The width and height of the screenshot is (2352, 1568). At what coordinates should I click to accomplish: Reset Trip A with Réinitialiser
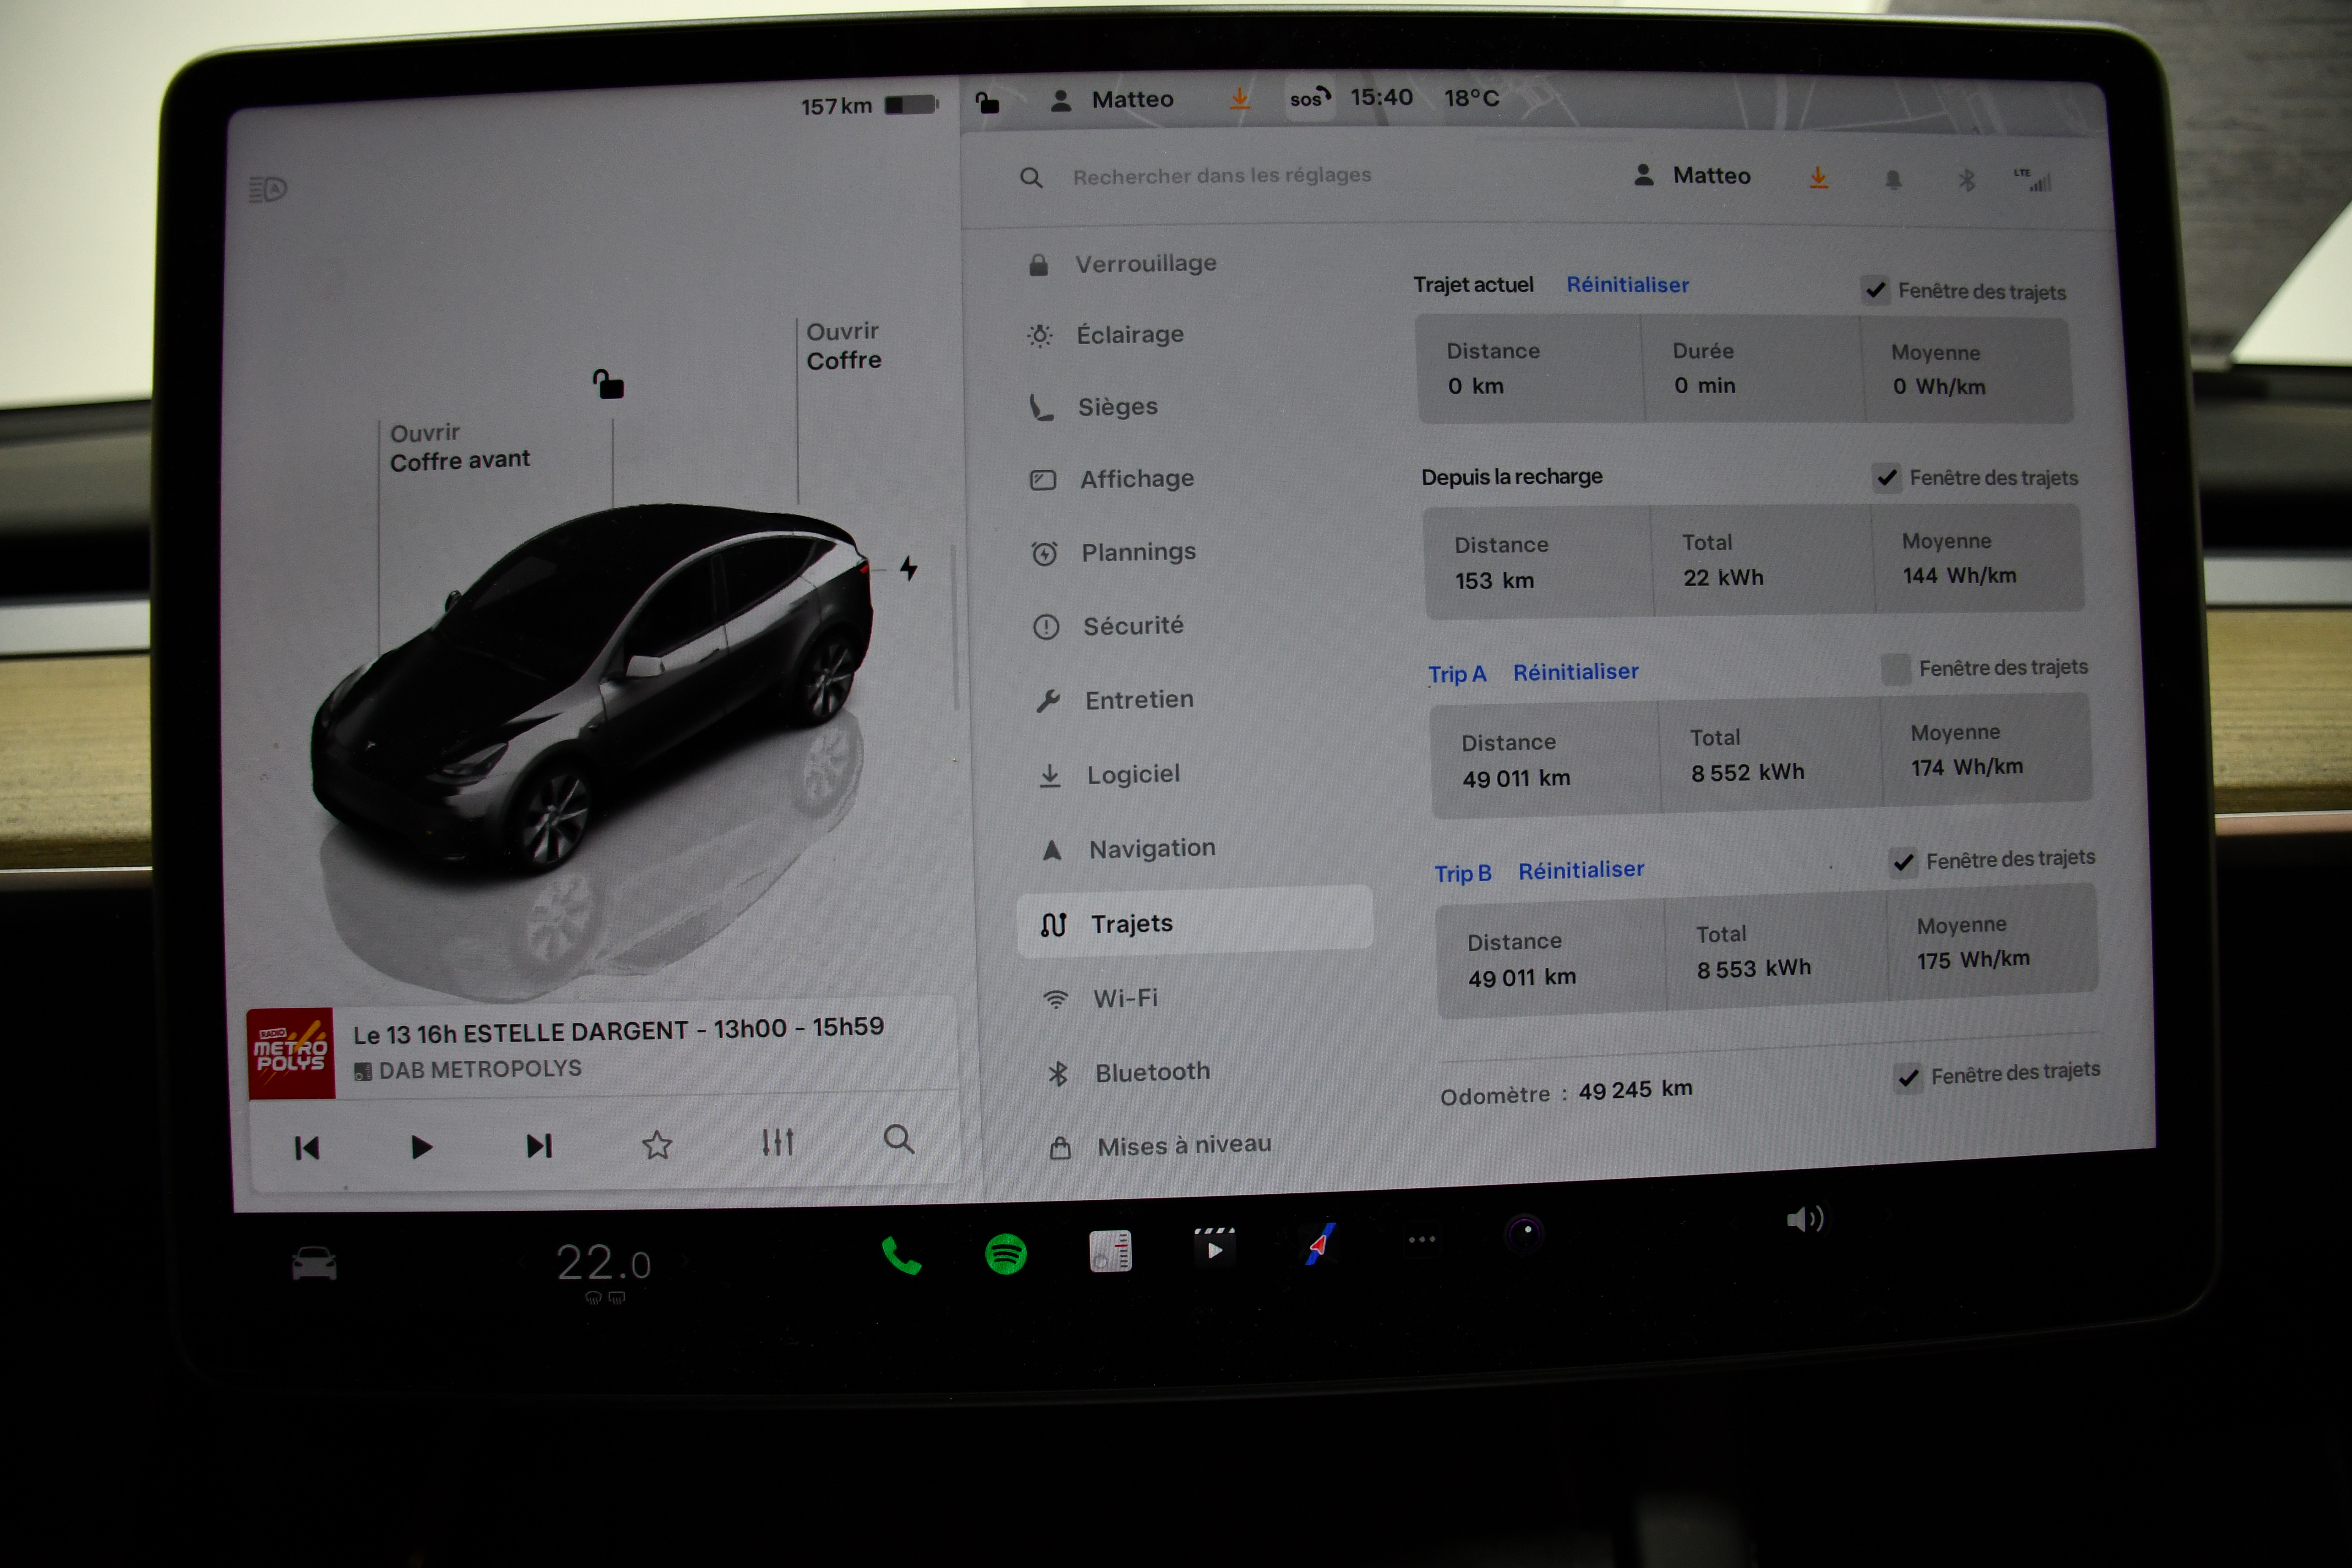pyautogui.click(x=1575, y=672)
